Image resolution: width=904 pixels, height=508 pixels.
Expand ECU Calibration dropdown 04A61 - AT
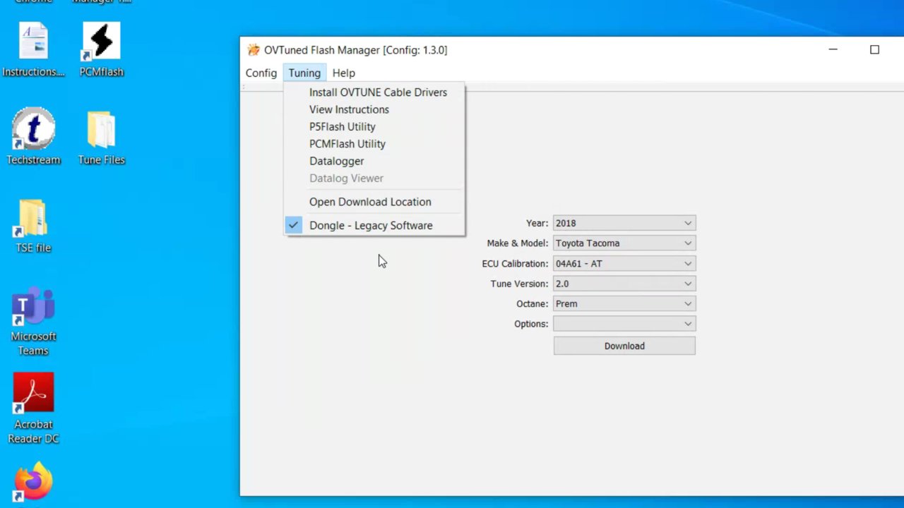(624, 263)
